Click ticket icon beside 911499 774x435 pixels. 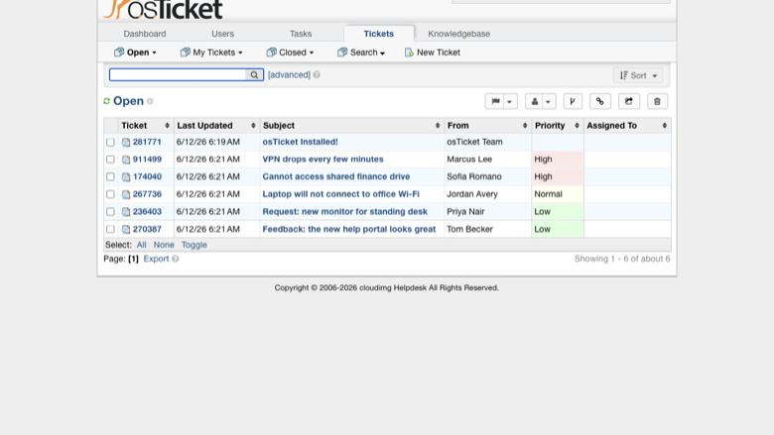[126, 160]
